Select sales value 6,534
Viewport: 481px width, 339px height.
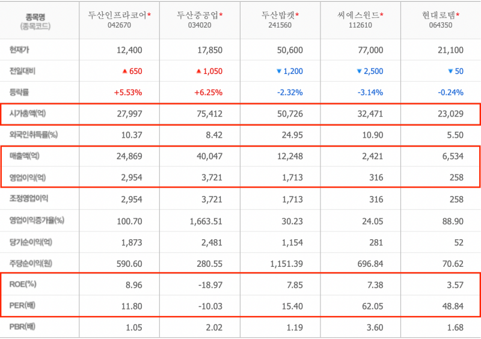[x=453, y=156]
